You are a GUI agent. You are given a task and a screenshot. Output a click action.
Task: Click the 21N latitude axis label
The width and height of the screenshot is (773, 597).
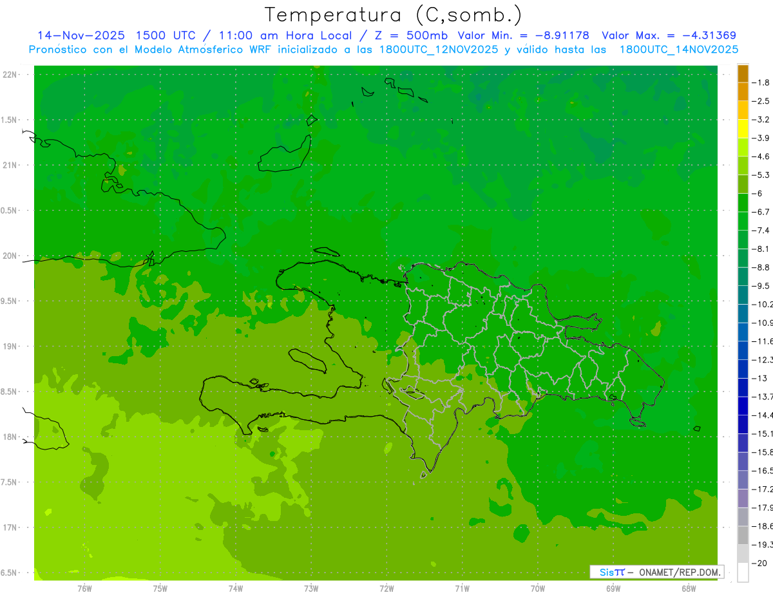[11, 165]
